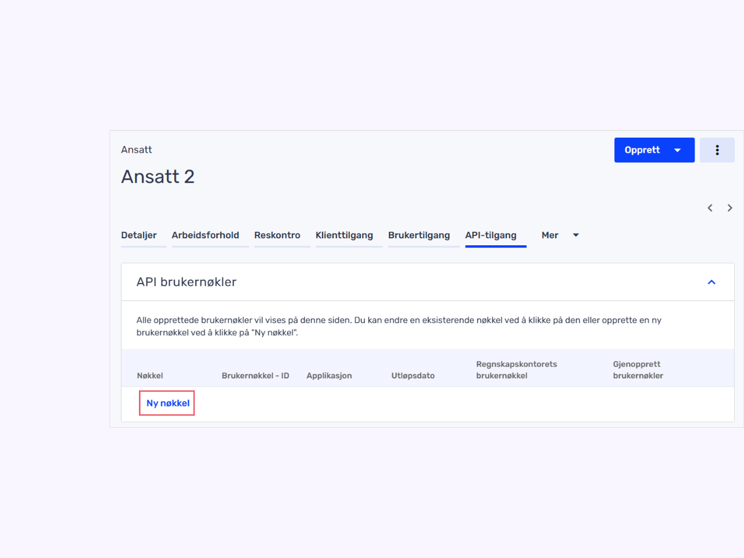Select the API-tilgang tab
This screenshot has height=558, width=744.
pos(491,235)
